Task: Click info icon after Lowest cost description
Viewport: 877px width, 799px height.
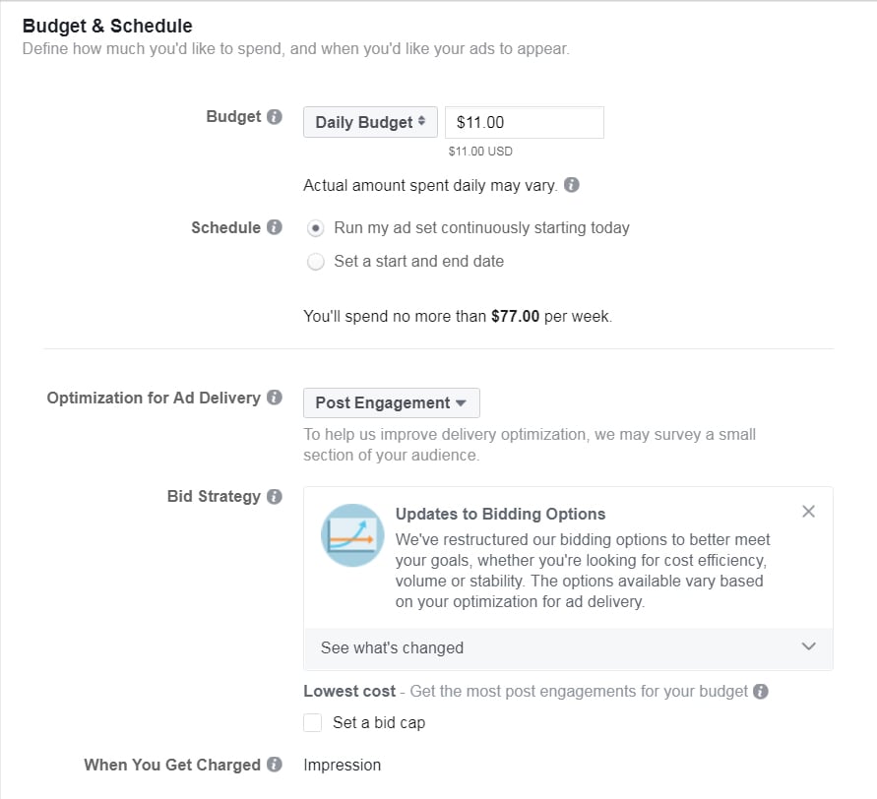Action: point(761,692)
